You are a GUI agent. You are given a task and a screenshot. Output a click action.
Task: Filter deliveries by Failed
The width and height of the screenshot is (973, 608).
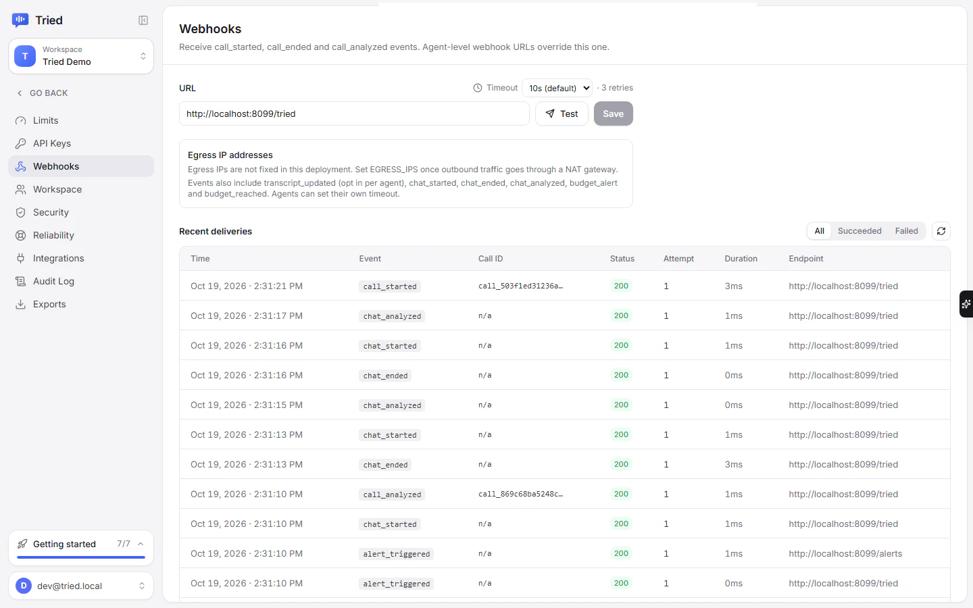point(906,231)
